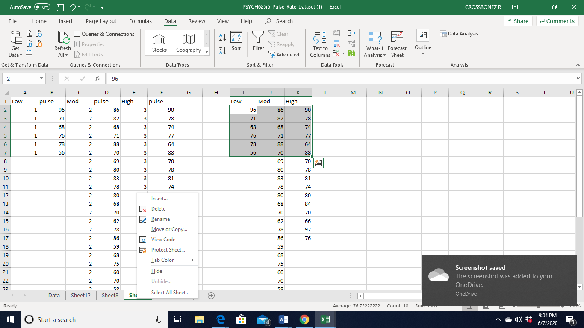
Task: Sort descending with the Z to A icon
Action: (x=223, y=51)
